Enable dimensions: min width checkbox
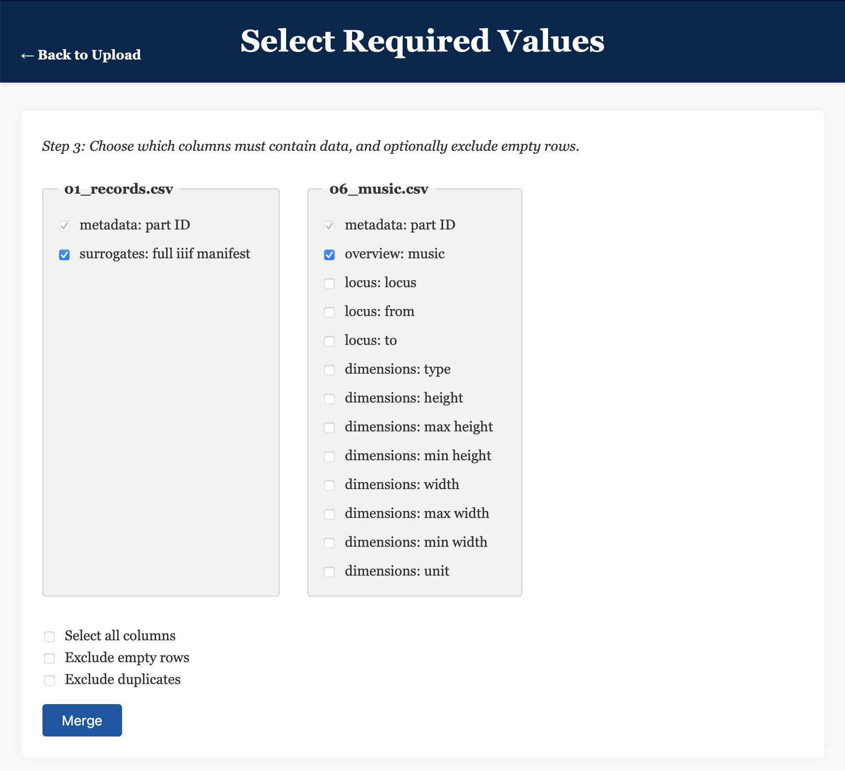 [x=329, y=543]
